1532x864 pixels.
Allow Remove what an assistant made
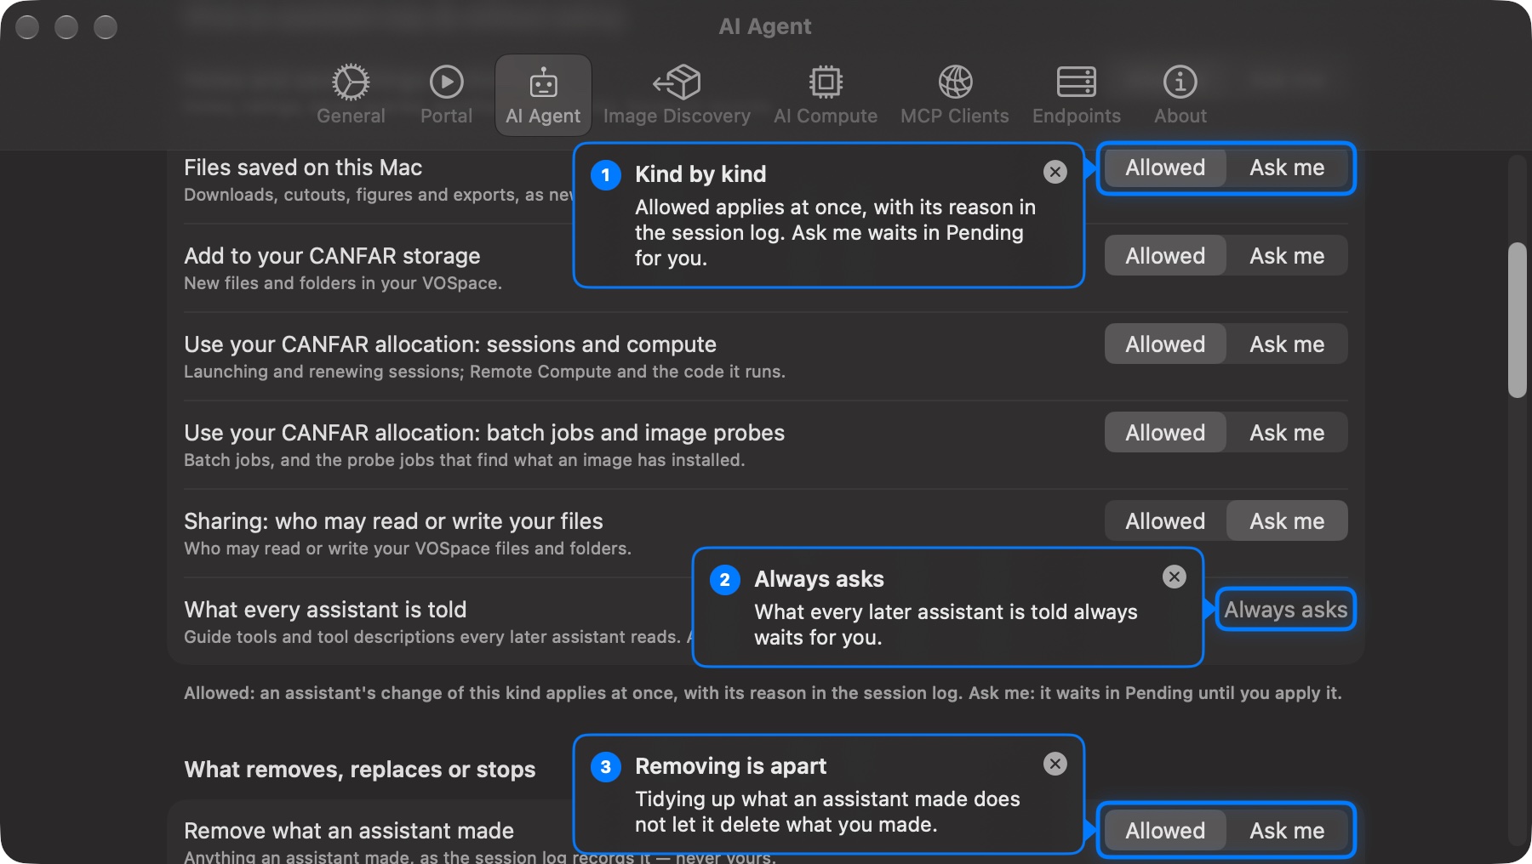[1165, 831]
